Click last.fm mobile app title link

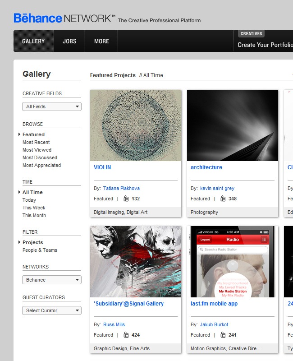click(x=214, y=304)
